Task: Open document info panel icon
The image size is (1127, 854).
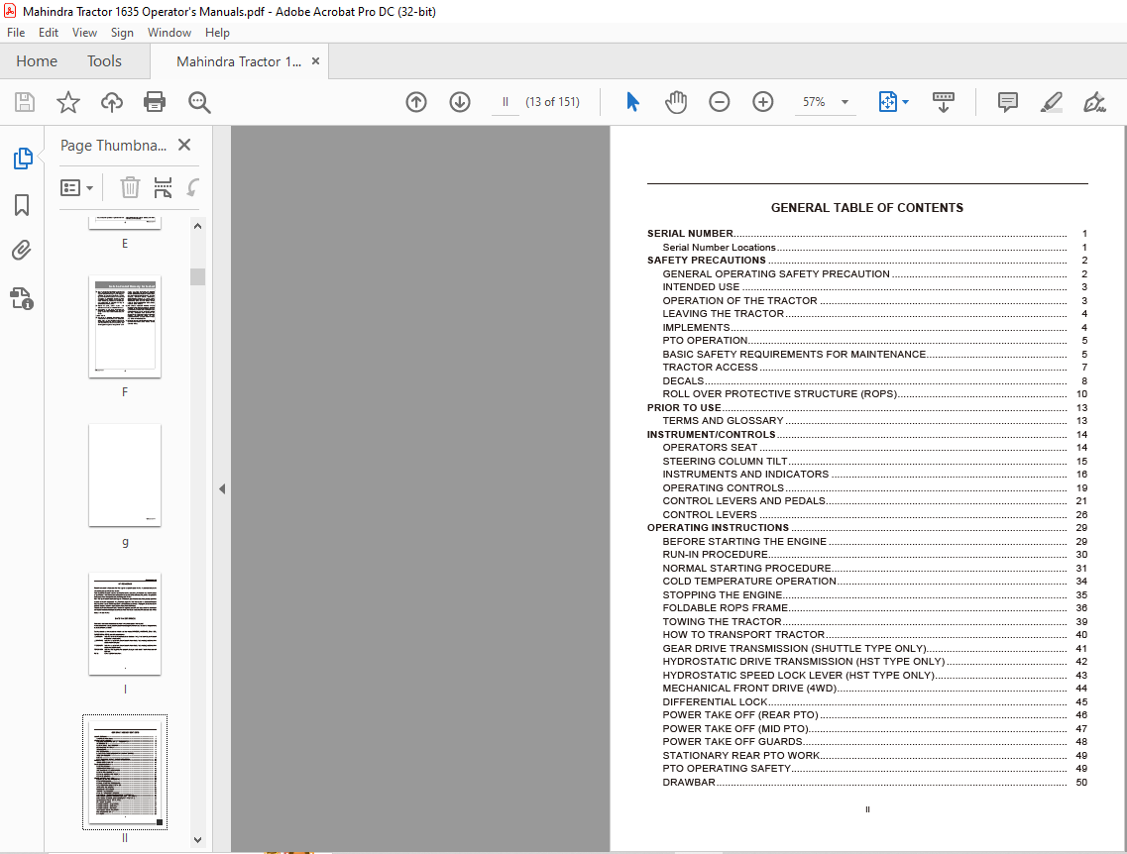Action: 22,298
